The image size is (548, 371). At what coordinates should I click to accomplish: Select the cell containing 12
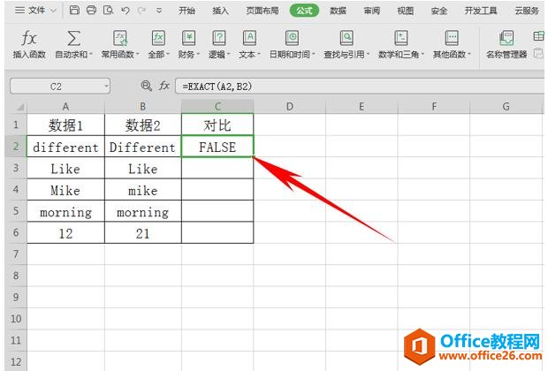point(65,232)
